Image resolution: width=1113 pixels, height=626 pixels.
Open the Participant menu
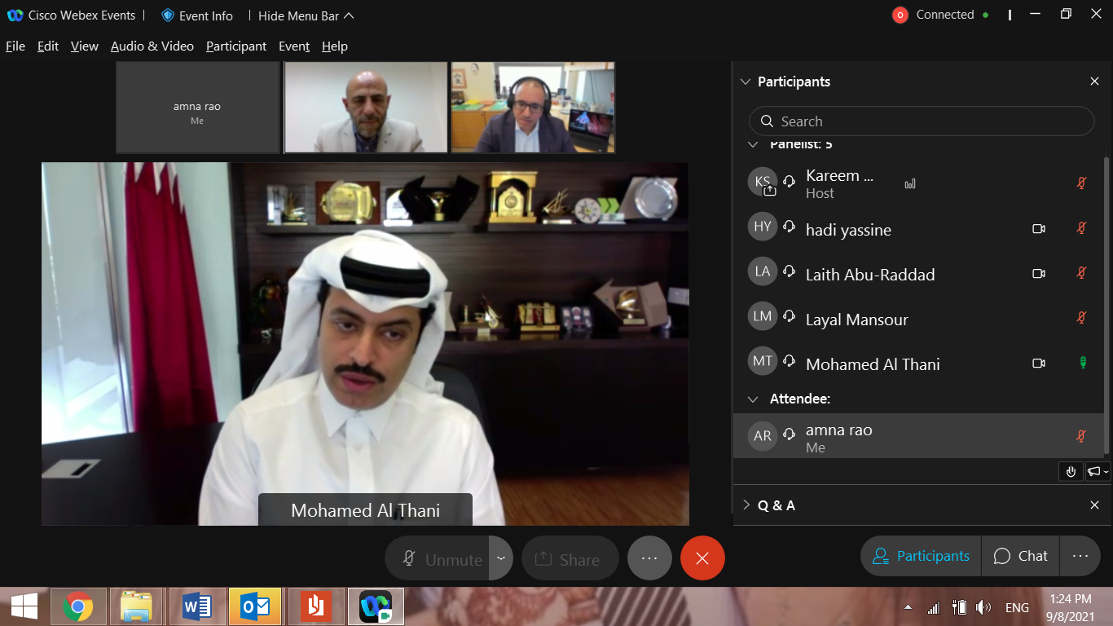(x=235, y=46)
